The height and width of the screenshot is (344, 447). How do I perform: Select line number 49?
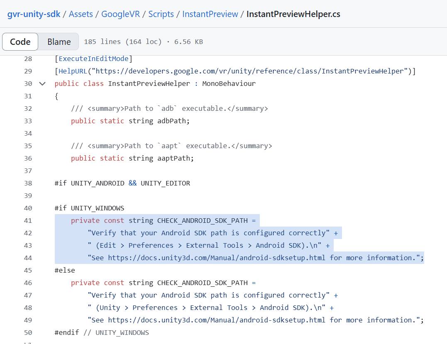(28, 320)
